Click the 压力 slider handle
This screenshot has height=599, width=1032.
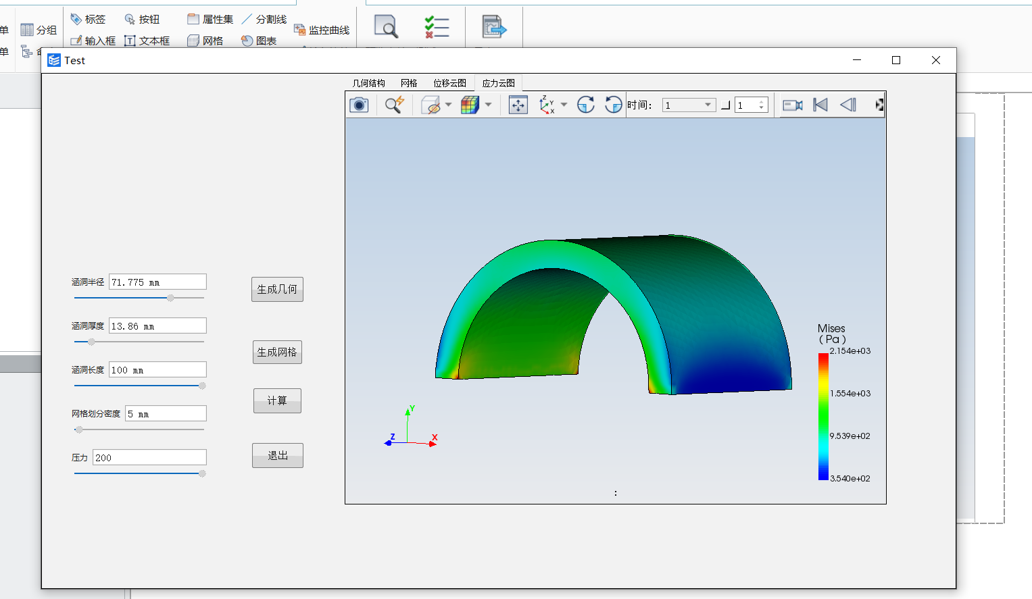pos(202,473)
